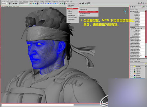Click the second show/hide editor icon at top right

tap(141, 3)
